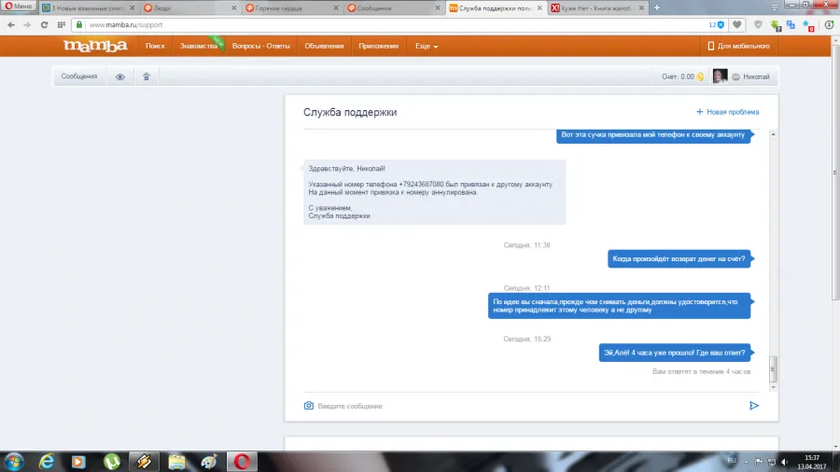This screenshot has width=840, height=472.
Task: Click the message 'Эй,Алё! 4 часа уже прошло!'
Action: 675,353
